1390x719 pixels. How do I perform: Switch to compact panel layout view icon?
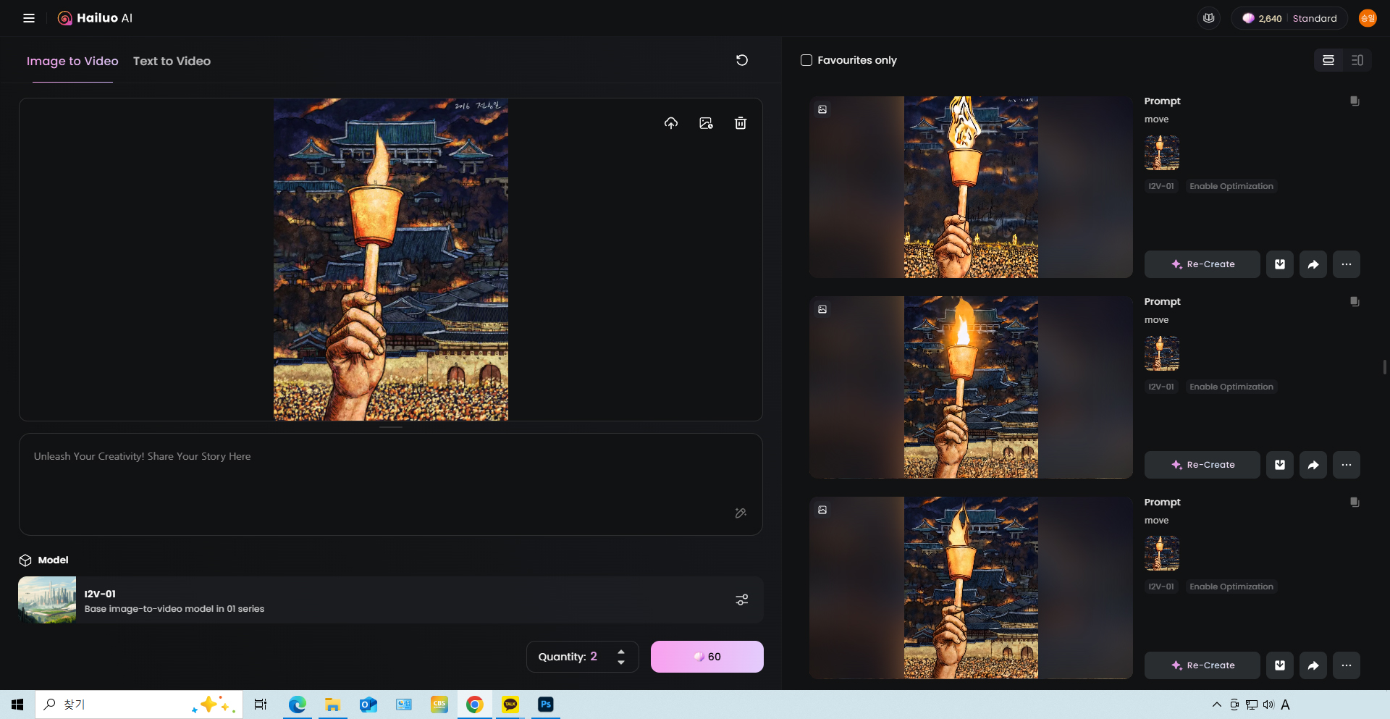[1357, 60]
